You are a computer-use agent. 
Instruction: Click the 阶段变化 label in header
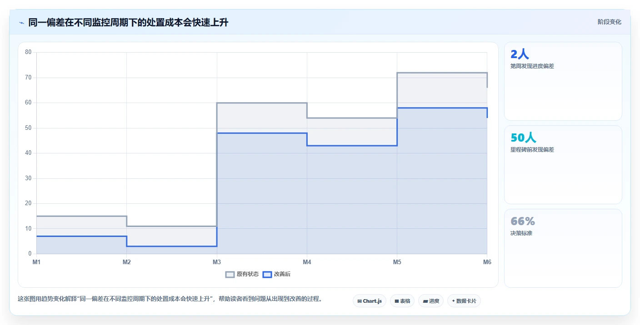pos(609,22)
